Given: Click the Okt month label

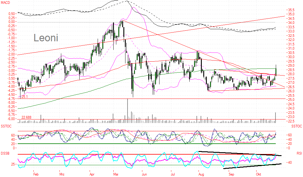Looking at the screenshot, I should click(258, 174).
